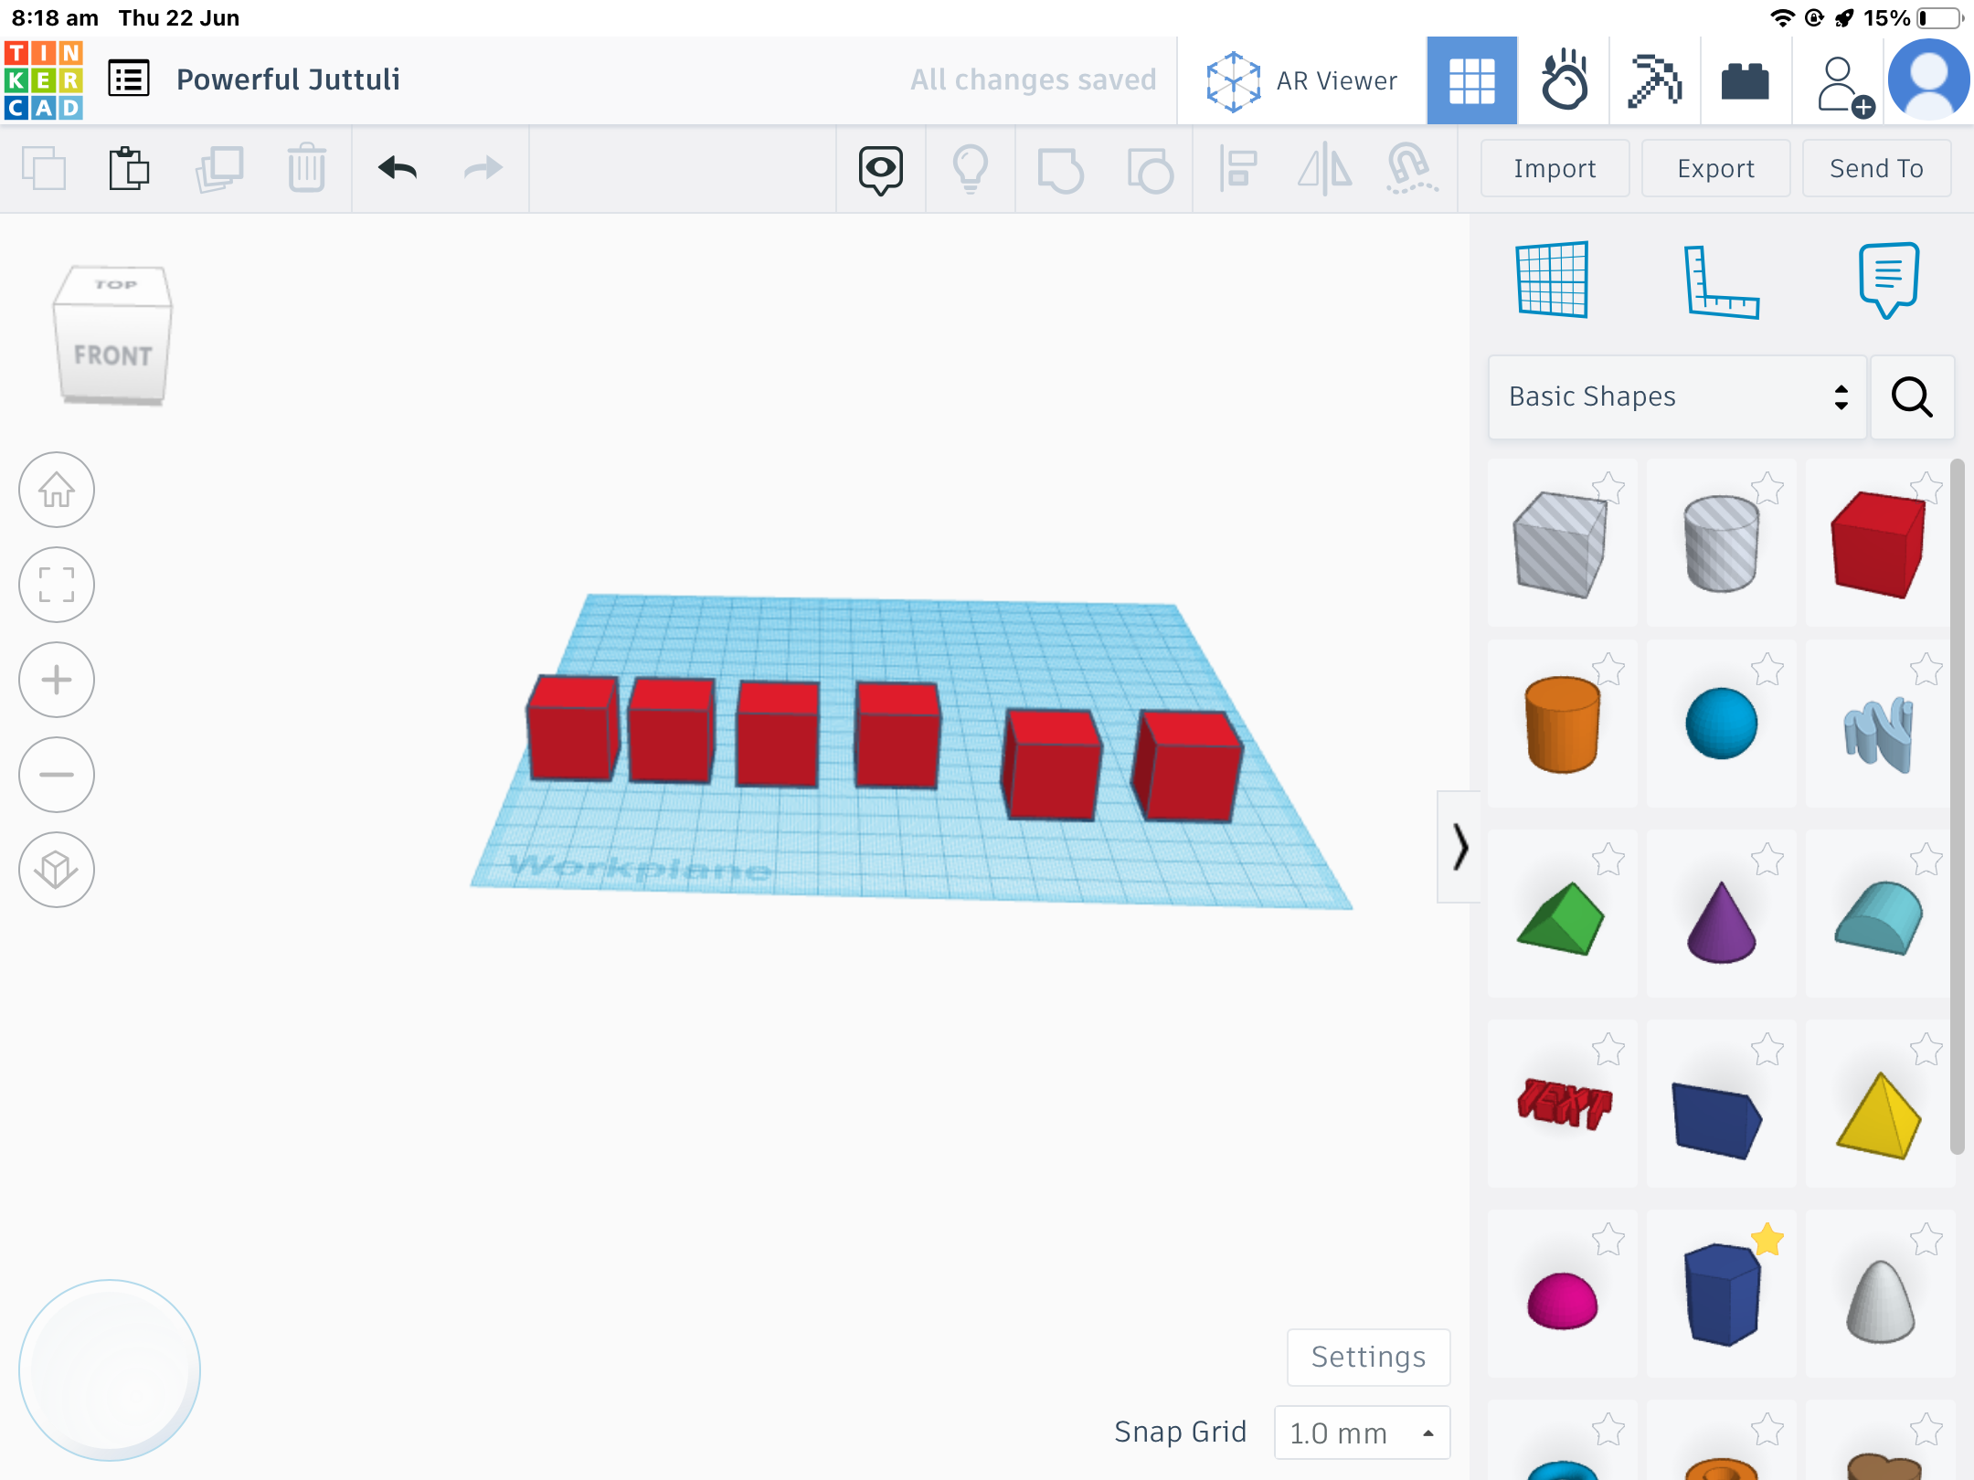Click the undo arrow icon
This screenshot has height=1480, width=1974.
[398, 169]
